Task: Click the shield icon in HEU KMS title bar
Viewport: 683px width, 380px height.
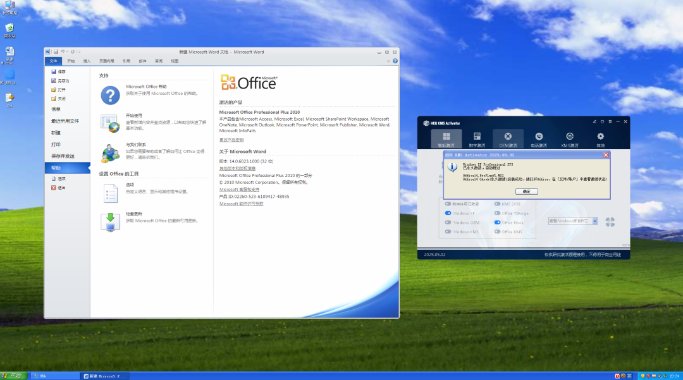Action: click(603, 122)
